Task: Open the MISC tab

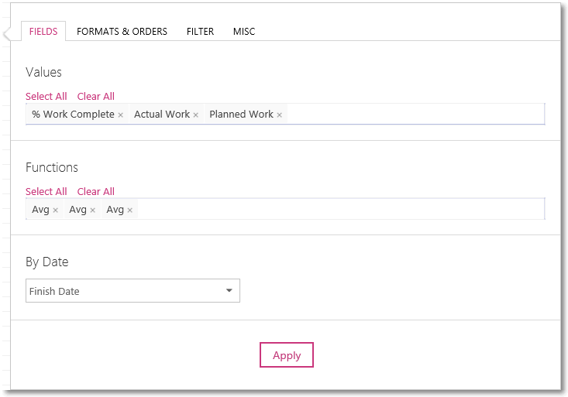Action: coord(244,32)
